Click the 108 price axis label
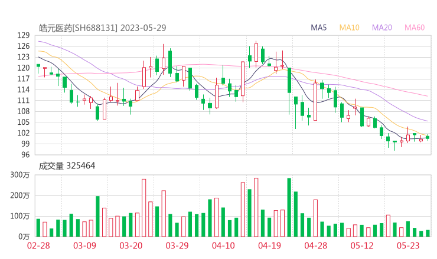Screen dimensions: 437x259 pos(24,111)
